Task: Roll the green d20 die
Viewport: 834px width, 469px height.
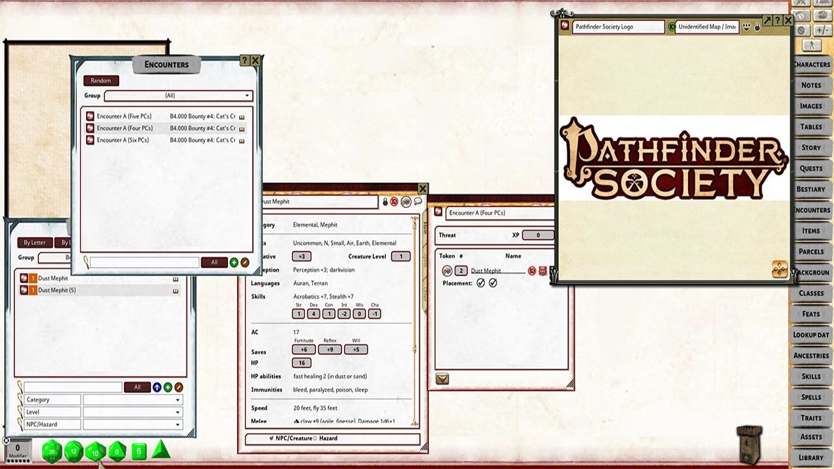Action: click(x=51, y=450)
